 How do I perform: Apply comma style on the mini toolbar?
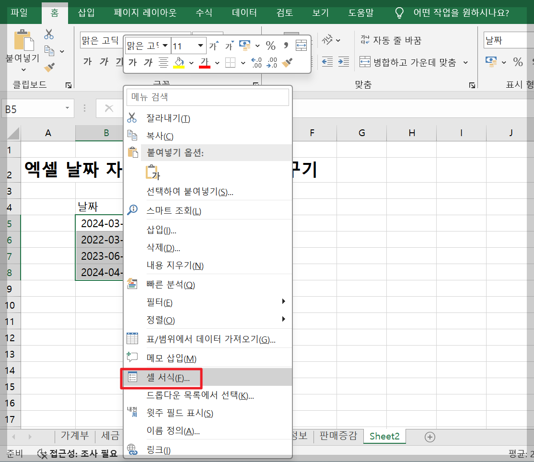(286, 46)
